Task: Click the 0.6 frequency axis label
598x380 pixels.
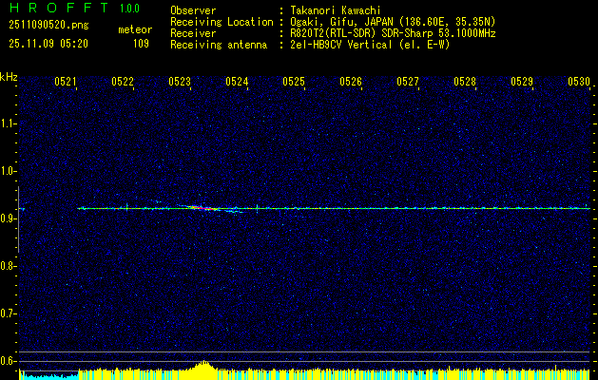Action: click(x=9, y=361)
